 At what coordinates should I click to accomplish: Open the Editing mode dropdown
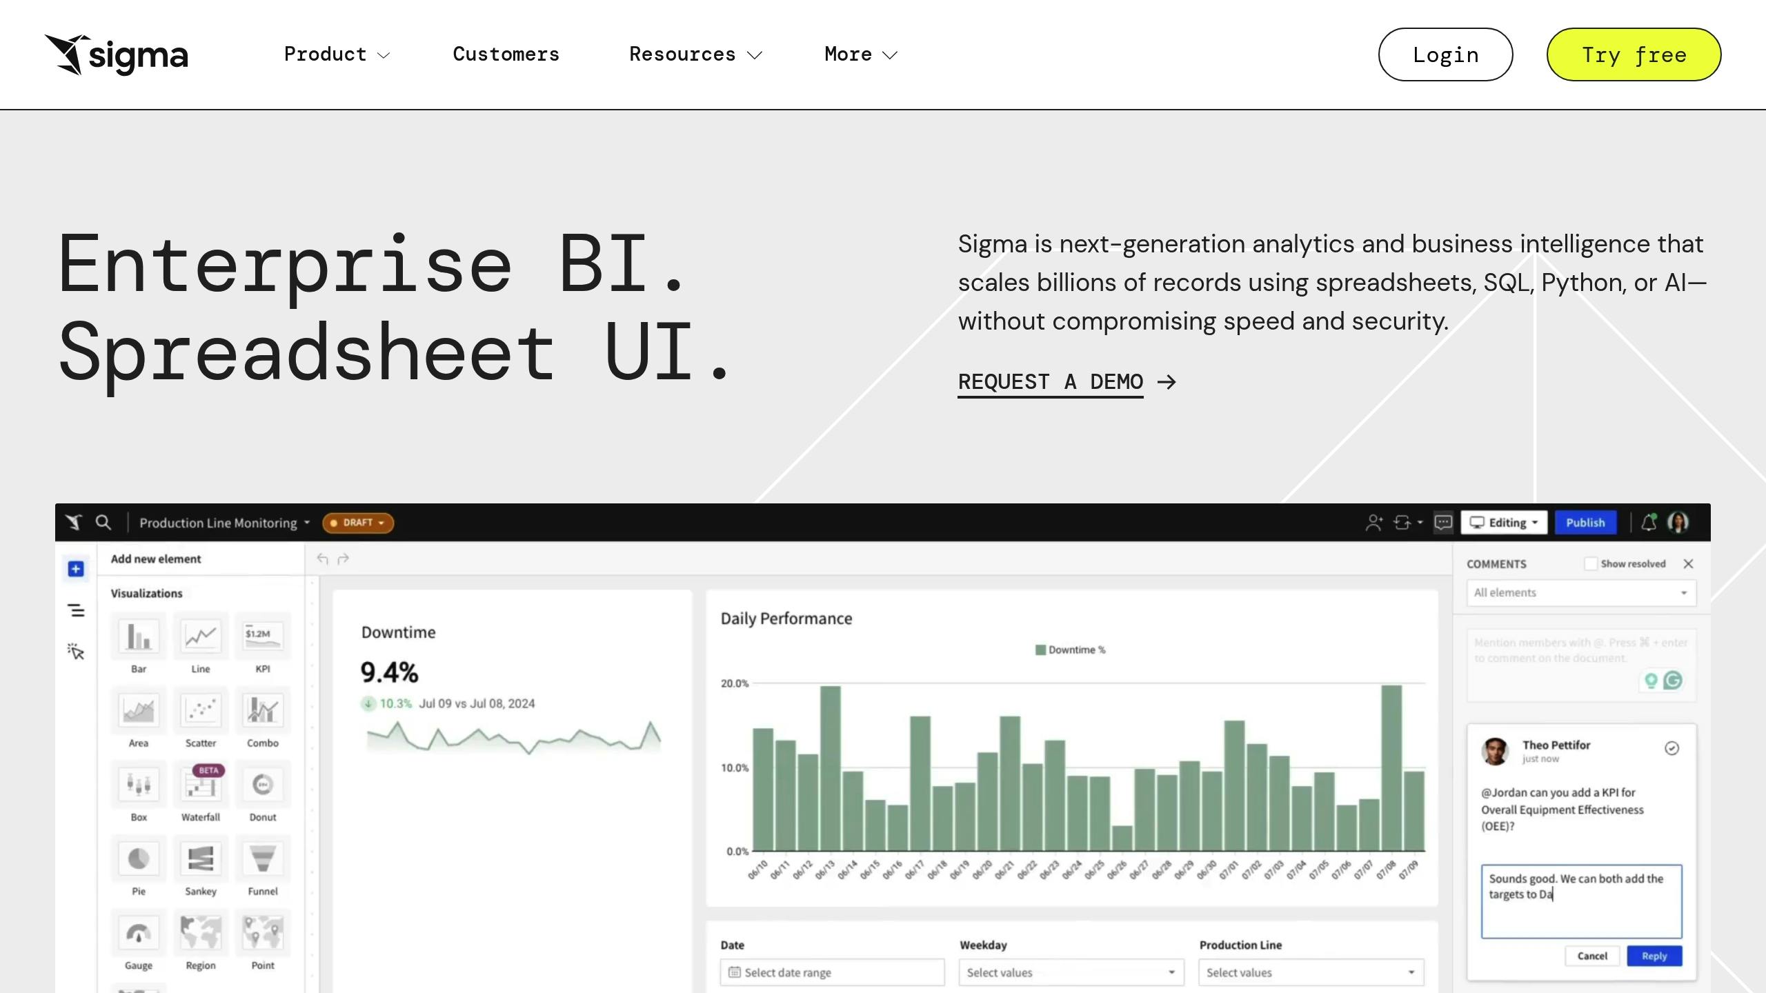pyautogui.click(x=1504, y=523)
